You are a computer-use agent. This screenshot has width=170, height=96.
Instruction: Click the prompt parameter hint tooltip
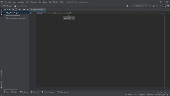[69, 18]
